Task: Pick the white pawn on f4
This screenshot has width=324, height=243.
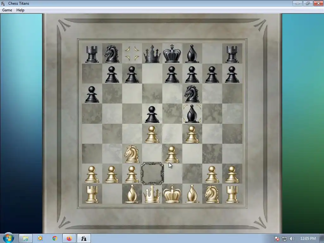Action: 192,134
